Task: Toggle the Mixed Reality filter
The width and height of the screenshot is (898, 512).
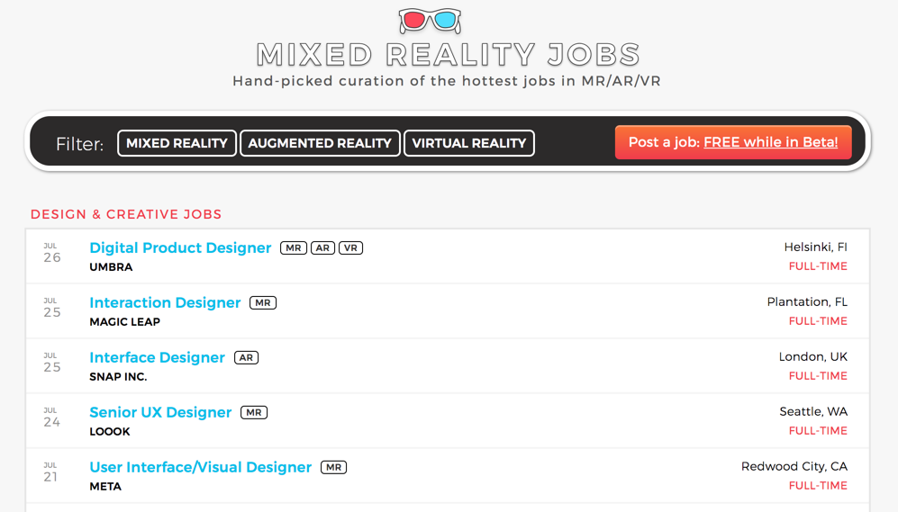Action: [x=177, y=143]
